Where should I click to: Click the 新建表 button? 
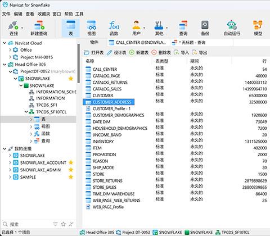pyautogui.click(x=139, y=53)
